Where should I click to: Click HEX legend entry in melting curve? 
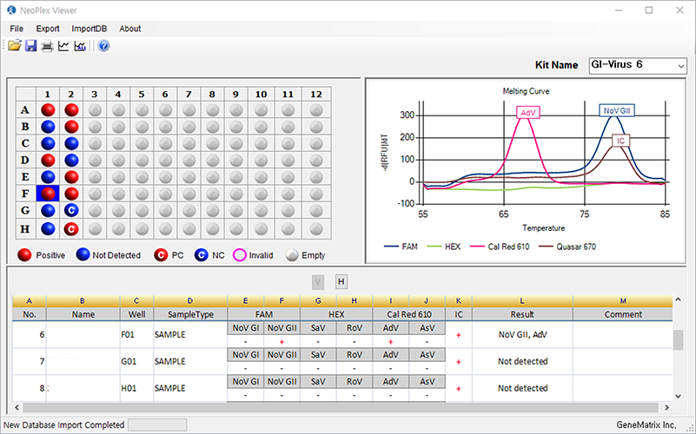pos(444,247)
